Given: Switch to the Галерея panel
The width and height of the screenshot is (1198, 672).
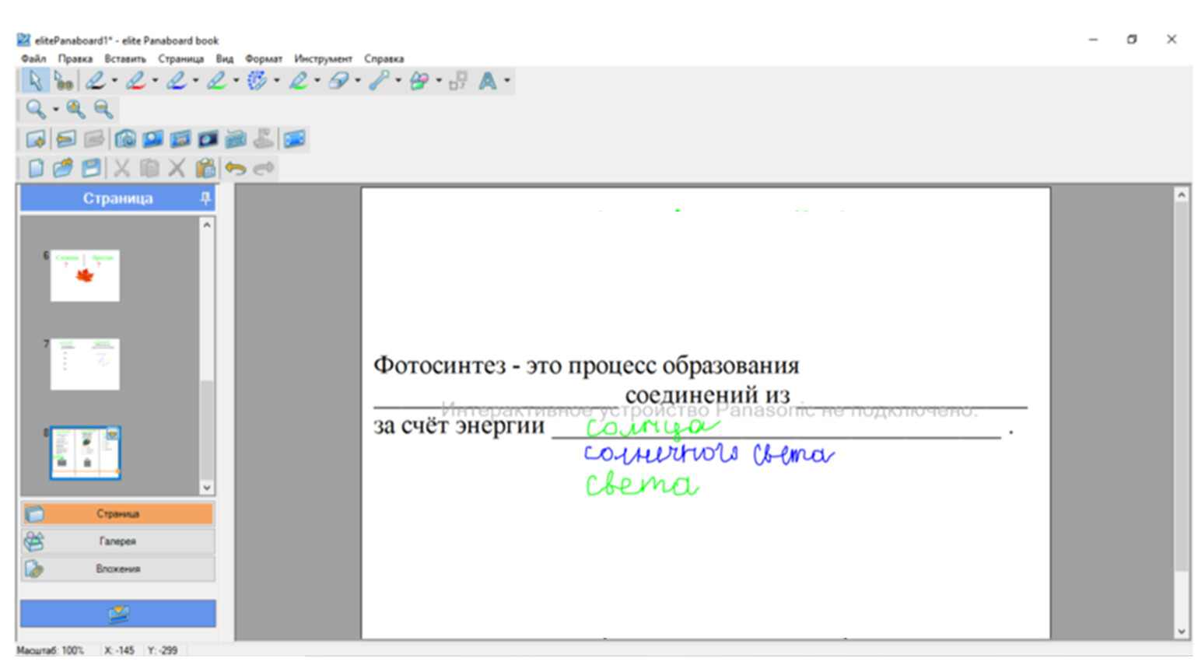Looking at the screenshot, I should point(117,541).
